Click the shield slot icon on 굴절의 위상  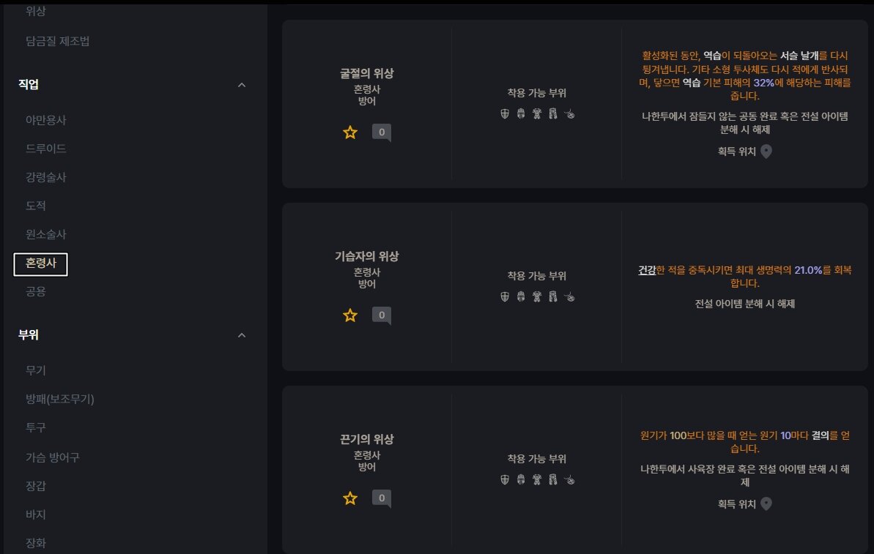coord(505,113)
